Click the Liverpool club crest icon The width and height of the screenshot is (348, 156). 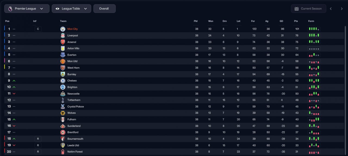click(63, 36)
